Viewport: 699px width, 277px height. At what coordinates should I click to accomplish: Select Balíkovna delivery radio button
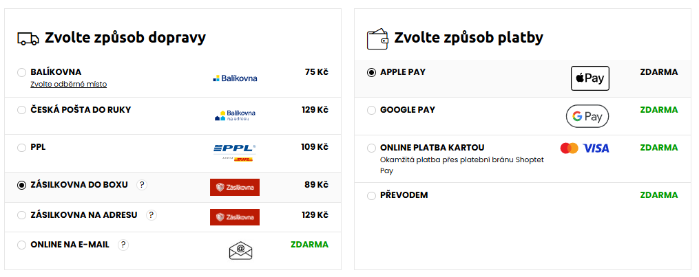pos(22,72)
